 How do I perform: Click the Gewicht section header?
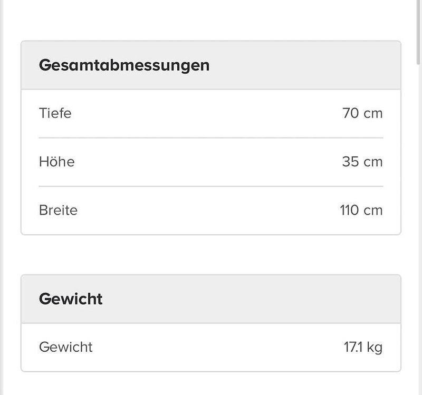(x=211, y=299)
